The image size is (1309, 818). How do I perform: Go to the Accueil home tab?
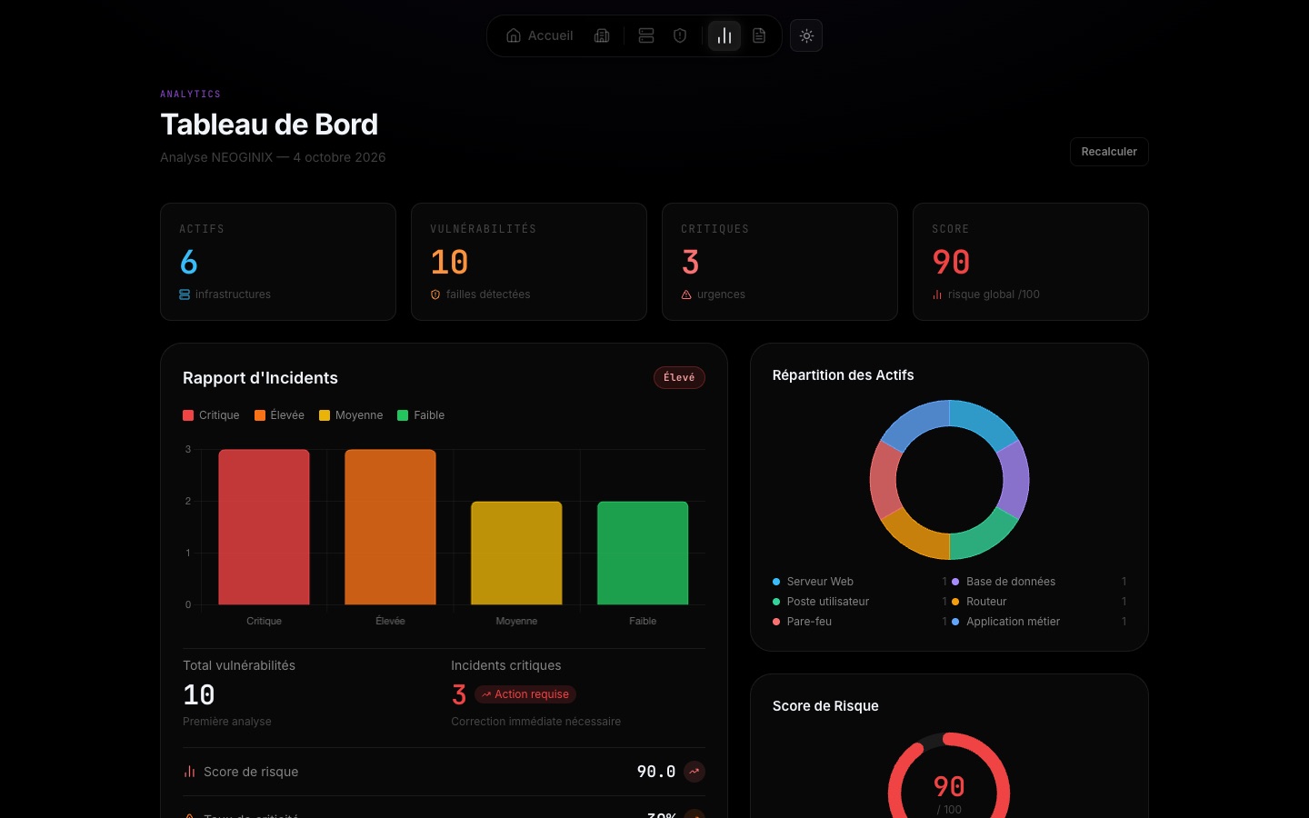[539, 35]
